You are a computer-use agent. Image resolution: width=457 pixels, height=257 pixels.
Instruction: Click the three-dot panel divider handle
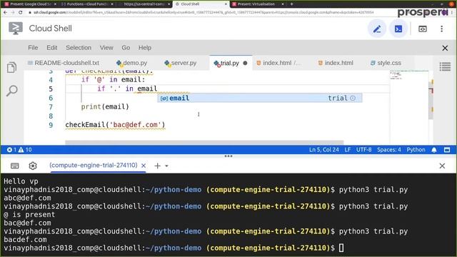(228, 156)
